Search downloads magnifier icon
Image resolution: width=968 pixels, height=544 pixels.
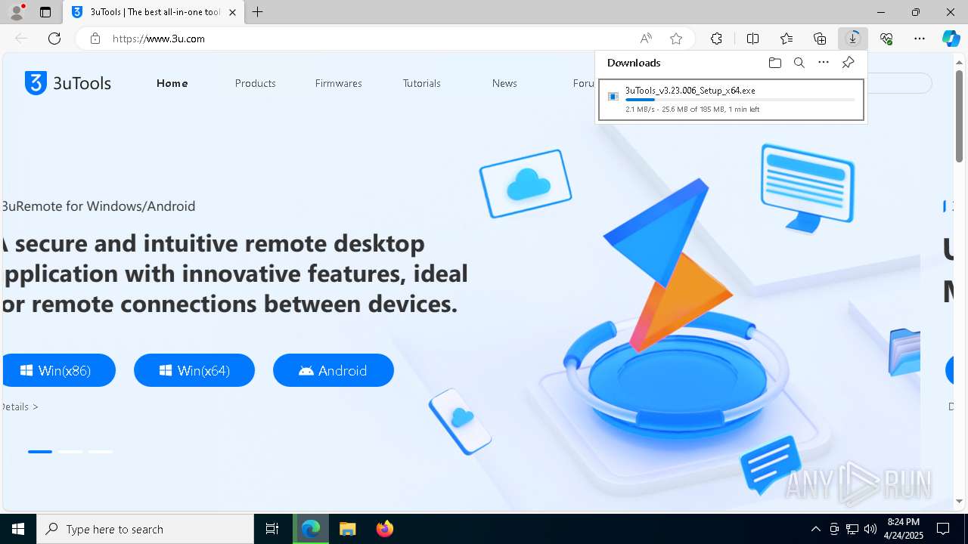[799, 63]
